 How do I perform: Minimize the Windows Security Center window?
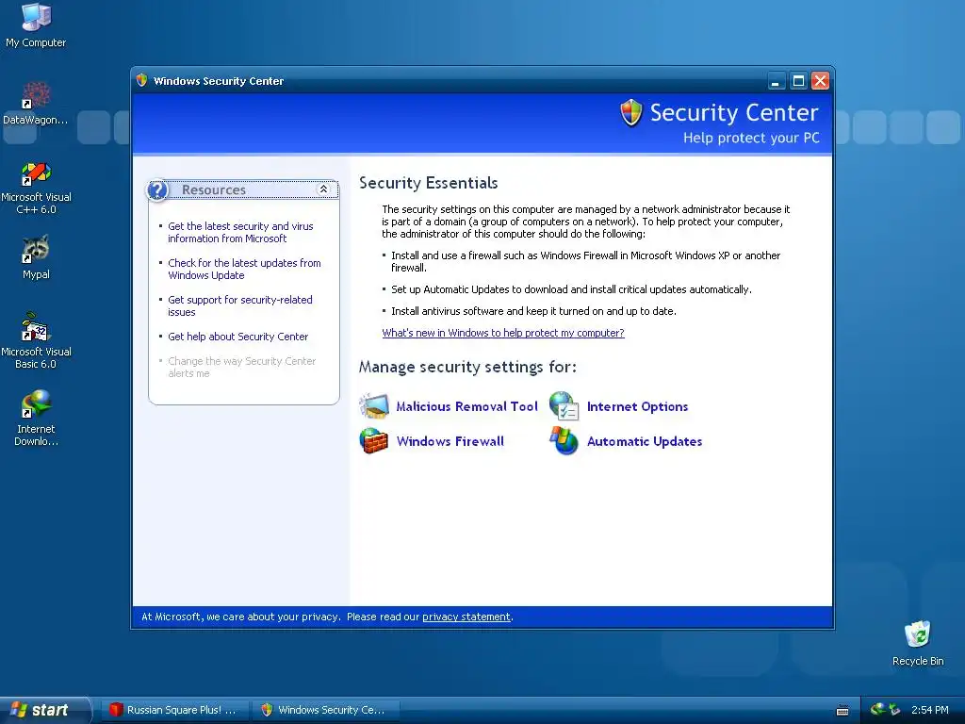tap(777, 81)
